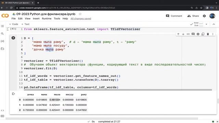Viewport: 219px width, 123px height.
Task: Copy link to cell icon
Action: 188,34
